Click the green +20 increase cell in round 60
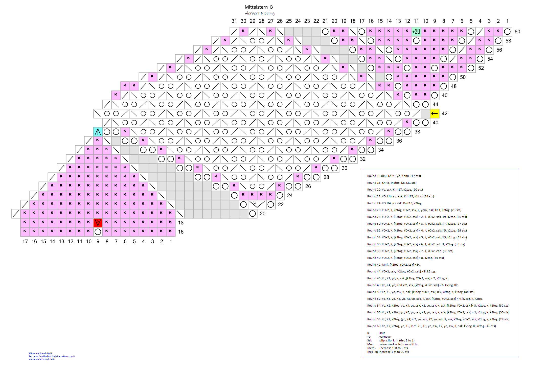Viewport: 546px width, 370px height. 416,31
